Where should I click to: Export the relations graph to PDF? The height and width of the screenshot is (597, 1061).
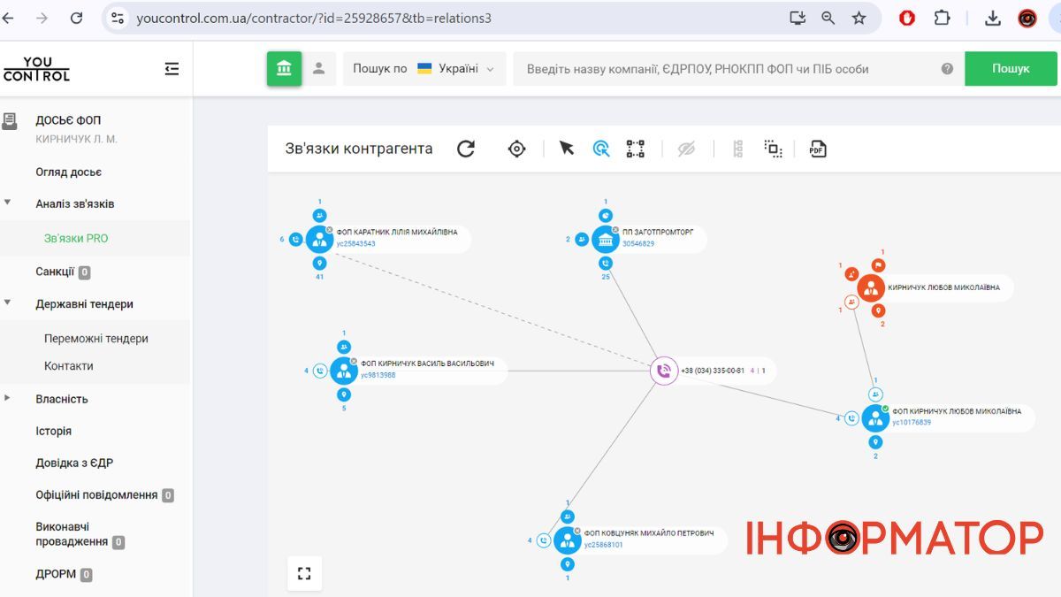point(818,149)
